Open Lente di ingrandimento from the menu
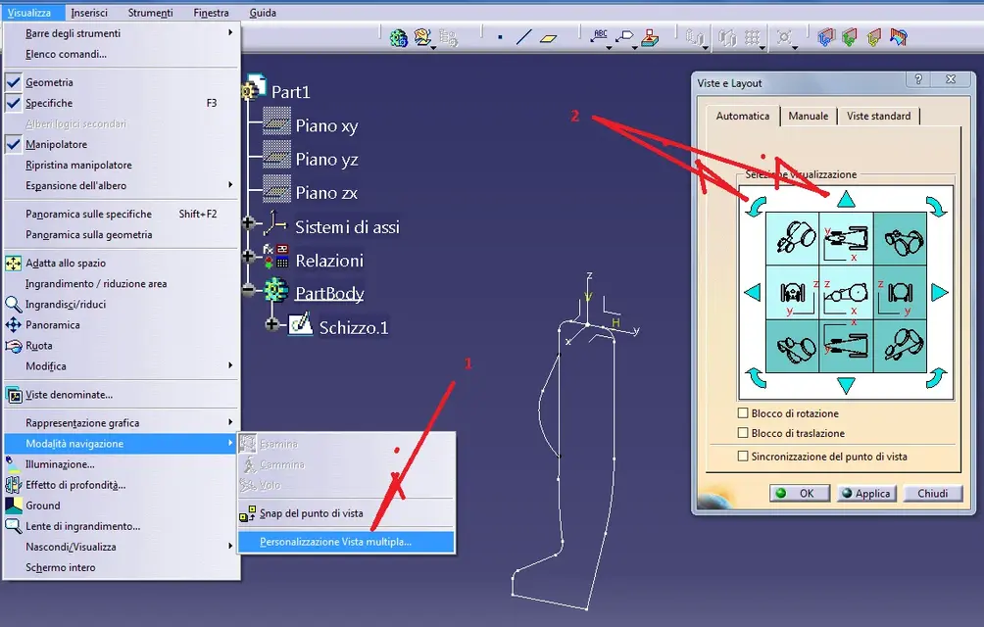Screen dimensions: 984x627 pos(122,526)
